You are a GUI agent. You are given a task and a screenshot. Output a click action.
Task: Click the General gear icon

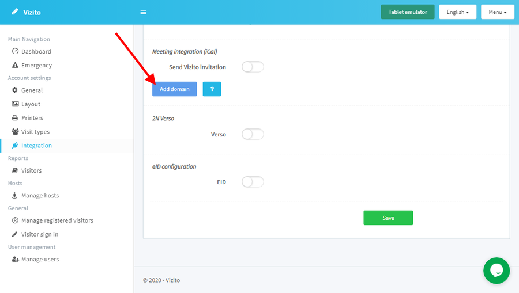point(16,90)
